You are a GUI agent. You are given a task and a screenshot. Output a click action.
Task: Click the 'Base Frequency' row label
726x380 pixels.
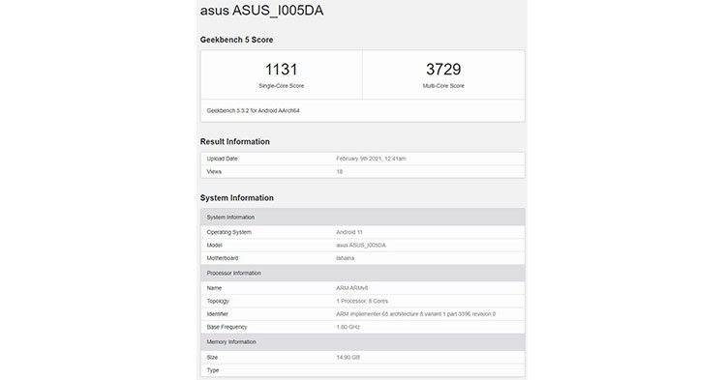(227, 327)
